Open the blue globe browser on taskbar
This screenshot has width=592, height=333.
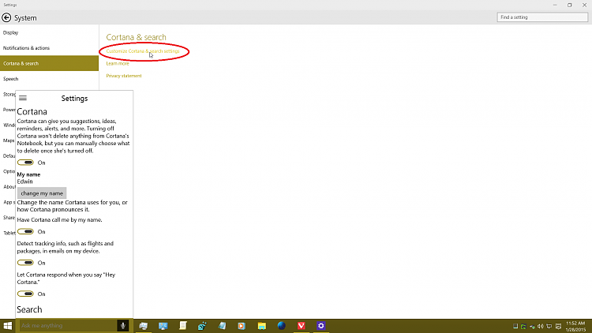[281, 325]
